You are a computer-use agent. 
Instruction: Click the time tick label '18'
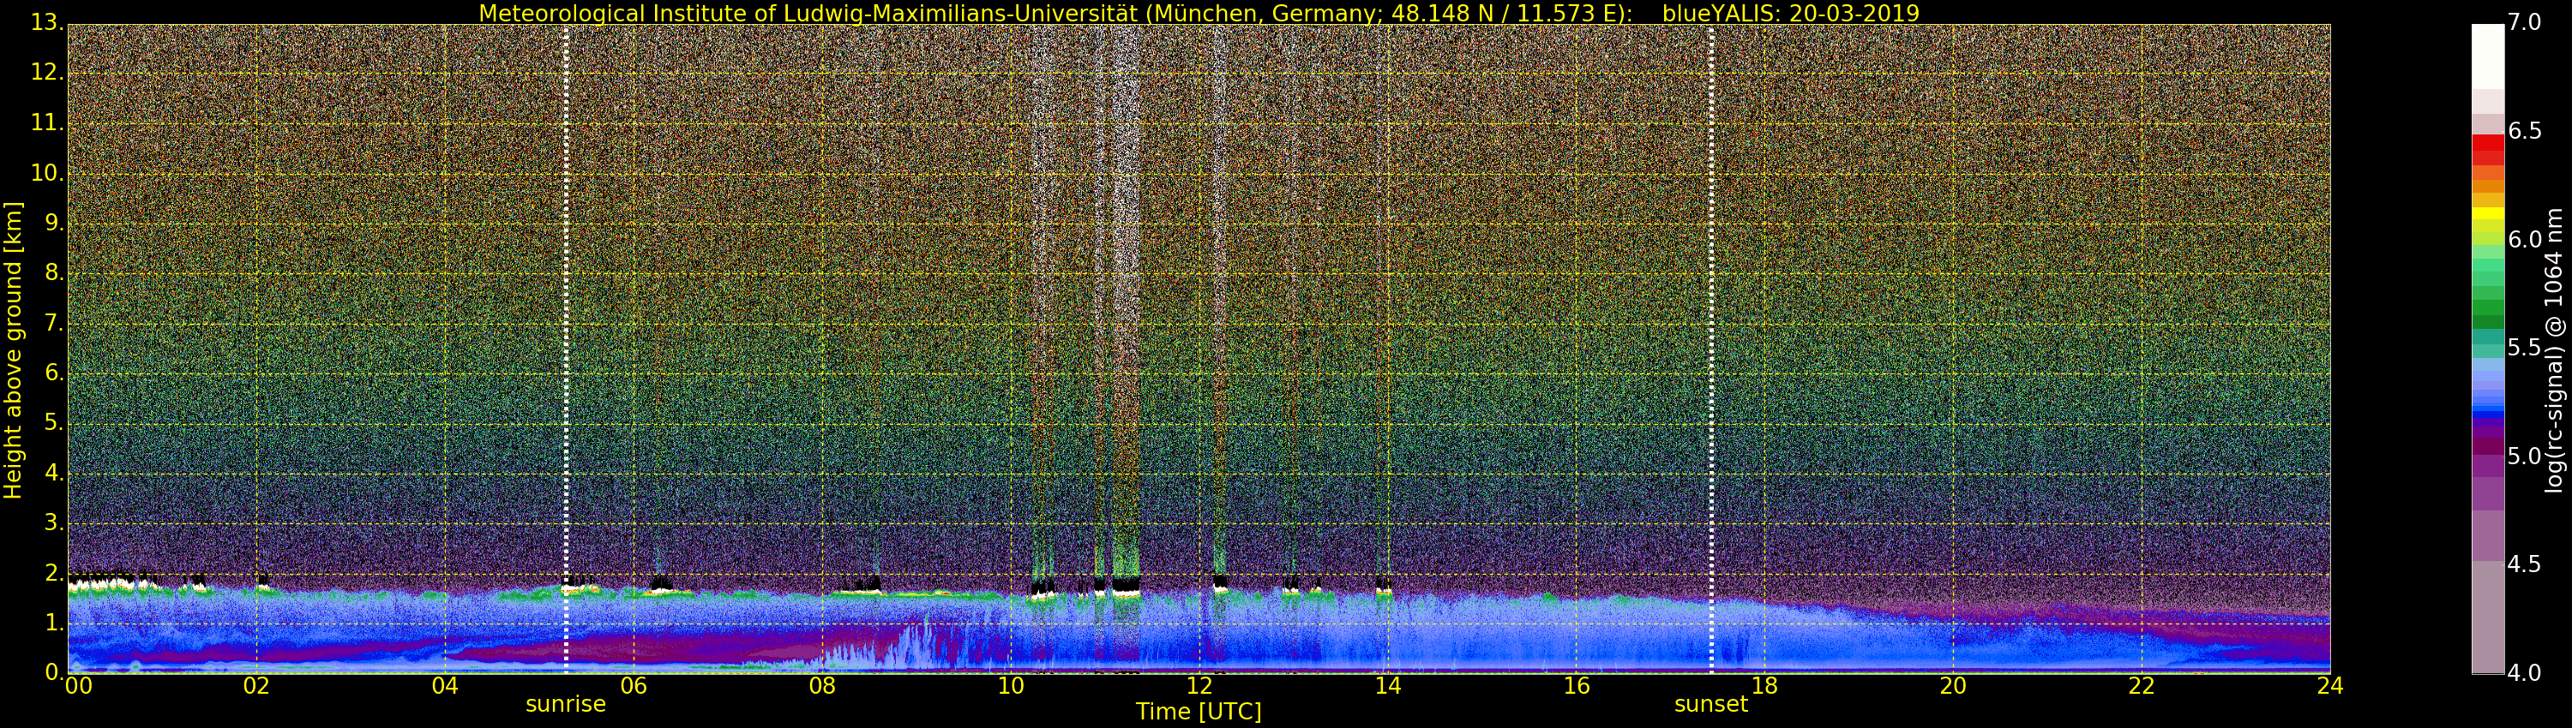(x=1765, y=685)
